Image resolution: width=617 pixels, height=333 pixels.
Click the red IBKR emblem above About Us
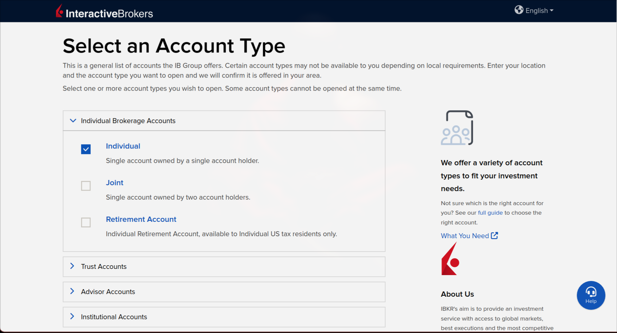click(x=450, y=259)
